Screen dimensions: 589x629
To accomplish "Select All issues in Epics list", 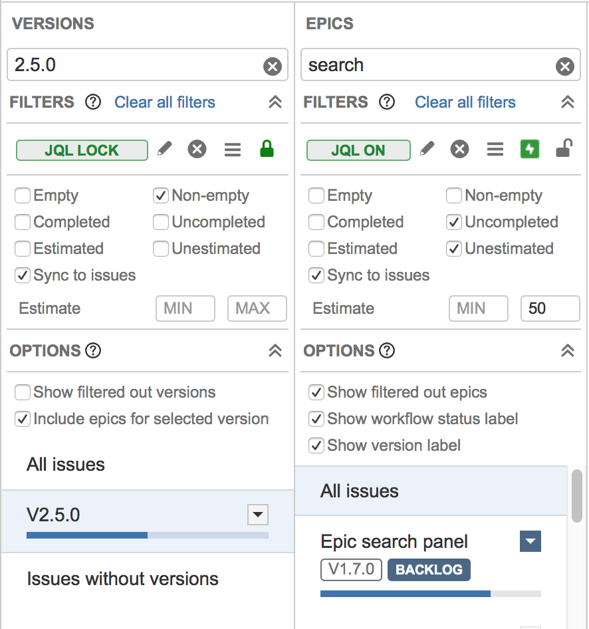I will click(x=360, y=491).
